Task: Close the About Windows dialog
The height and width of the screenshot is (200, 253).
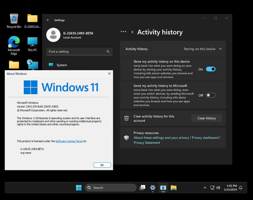Action: (109, 73)
